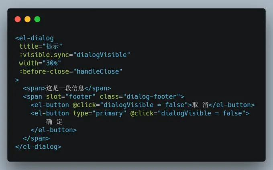
Task: Click the closing el-dialog tag
Action: coord(38,147)
